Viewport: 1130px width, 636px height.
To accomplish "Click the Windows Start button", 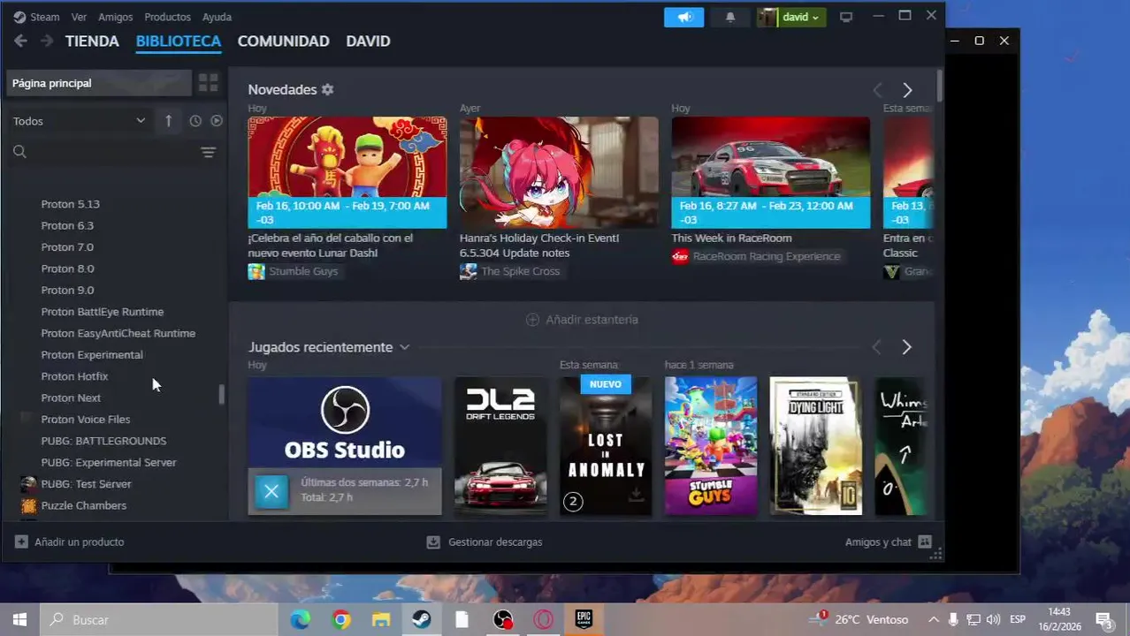I will (19, 619).
